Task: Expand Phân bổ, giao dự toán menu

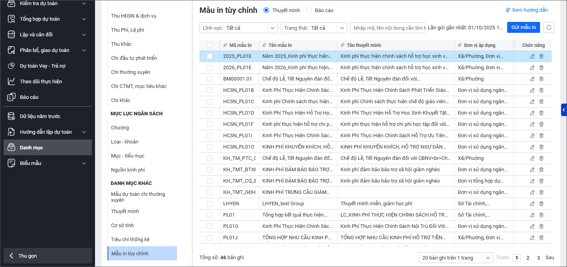Action: [x=45, y=50]
